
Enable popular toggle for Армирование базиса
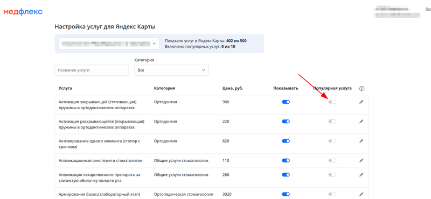click(332, 194)
